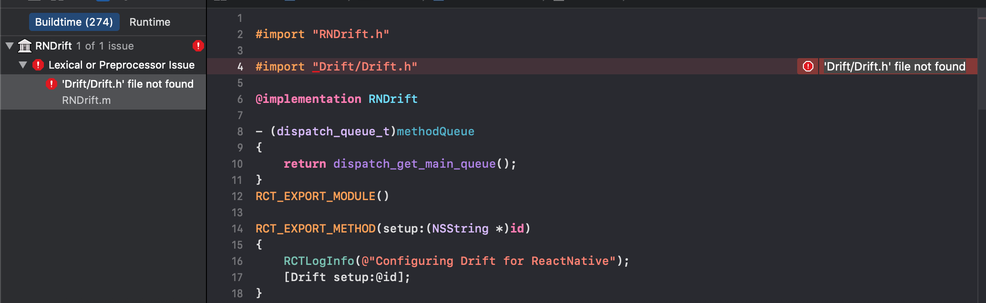The image size is (986, 303).
Task: Click the "Drift/Drift.h" import string
Action: 365,67
